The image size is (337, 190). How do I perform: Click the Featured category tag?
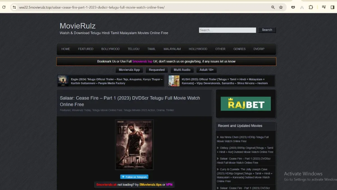point(65,110)
